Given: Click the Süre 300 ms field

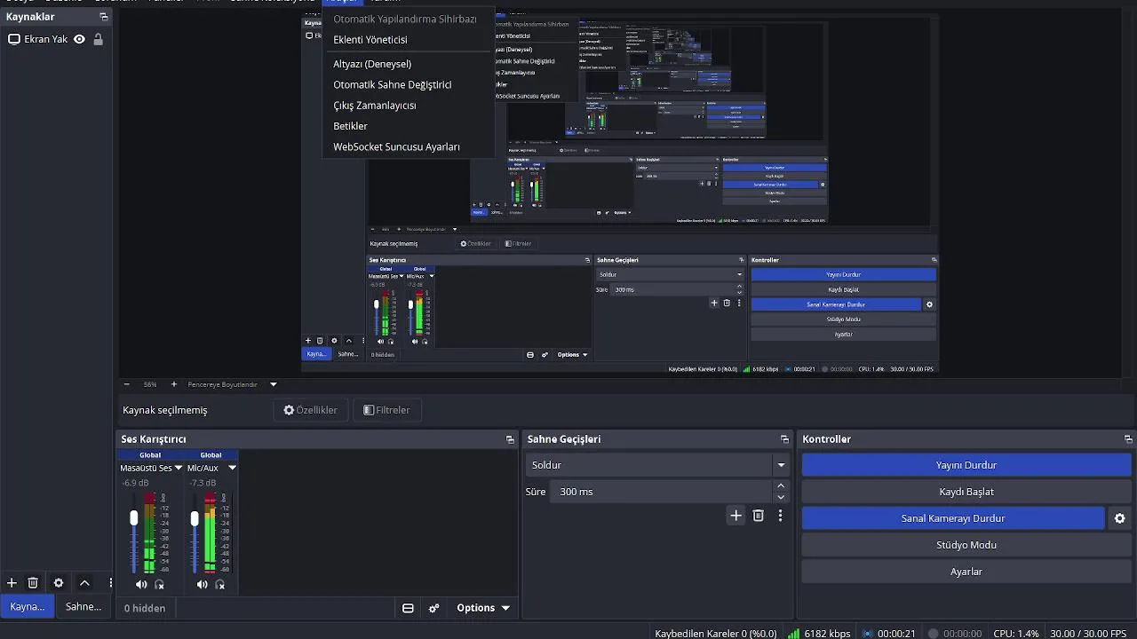Looking at the screenshot, I should tap(662, 492).
